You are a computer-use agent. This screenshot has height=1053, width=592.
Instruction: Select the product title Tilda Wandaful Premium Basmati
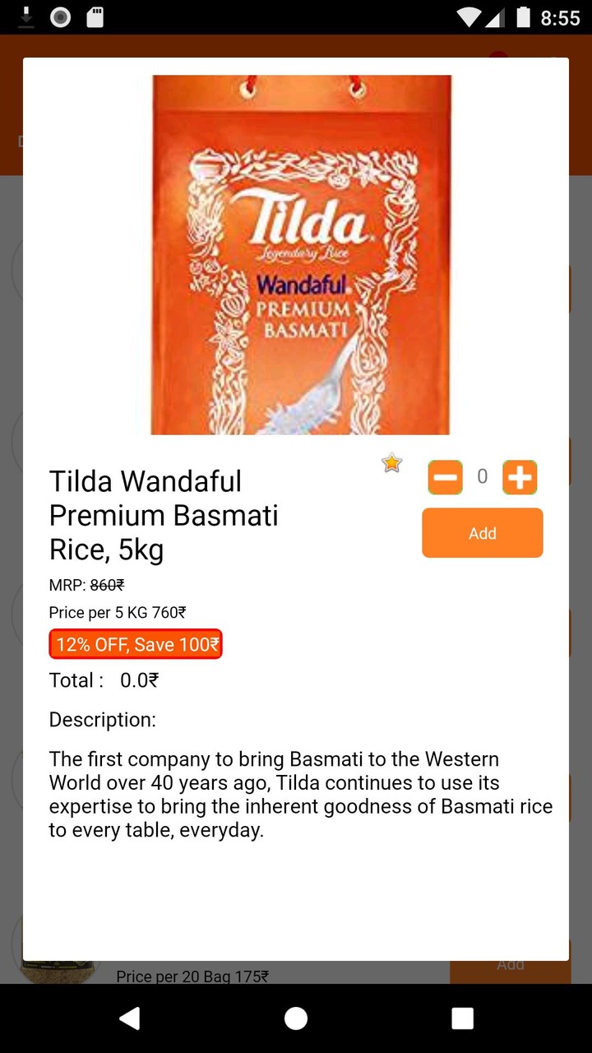coord(164,515)
